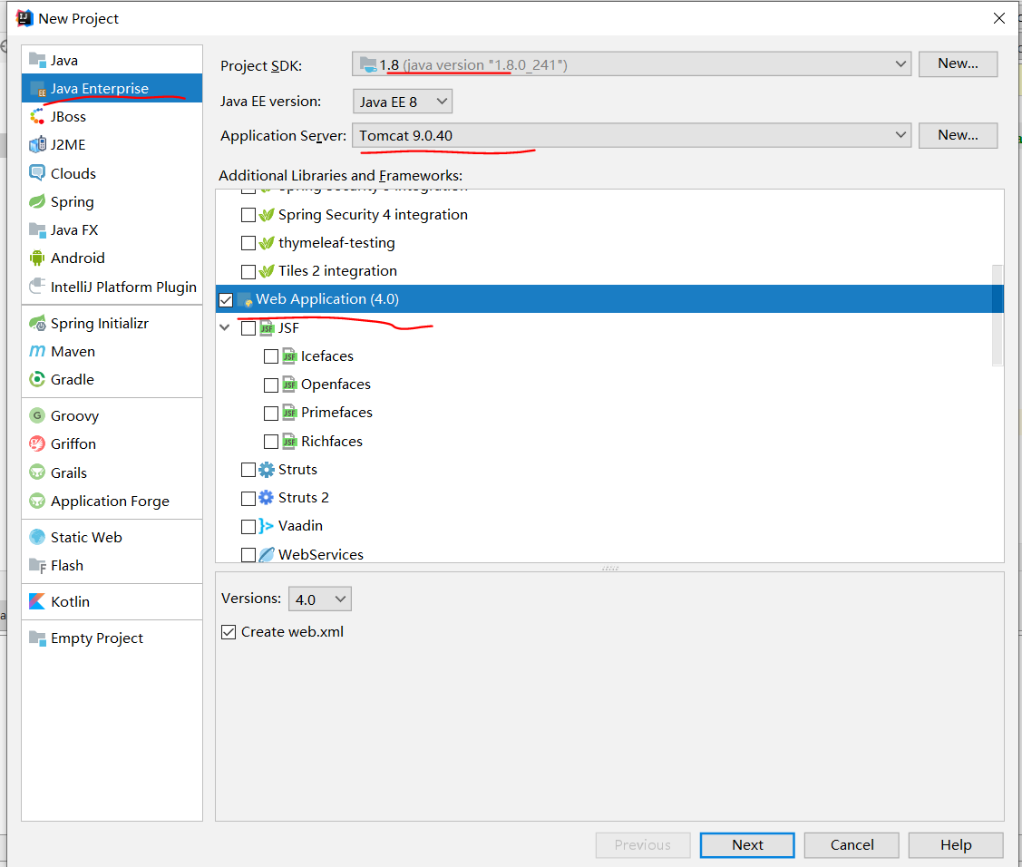Collapse the JSF tree node
This screenshot has height=867, width=1022.
(225, 327)
